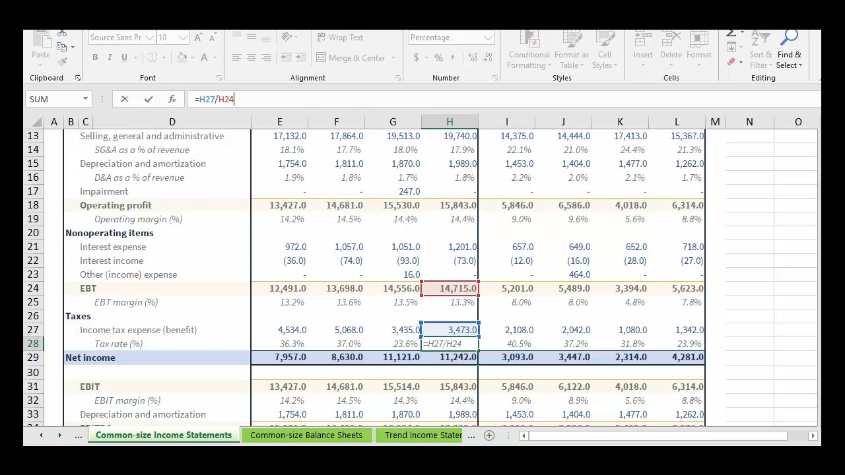Click Increase Indent icon
Image resolution: width=845 pixels, height=475 pixels.
[x=301, y=57]
